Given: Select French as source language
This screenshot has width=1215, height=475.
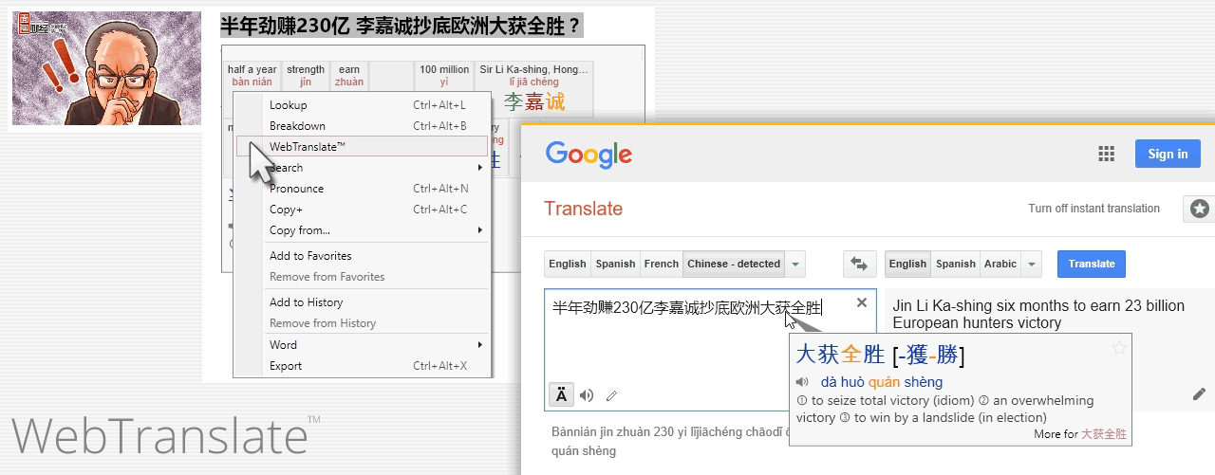Looking at the screenshot, I should 662,264.
